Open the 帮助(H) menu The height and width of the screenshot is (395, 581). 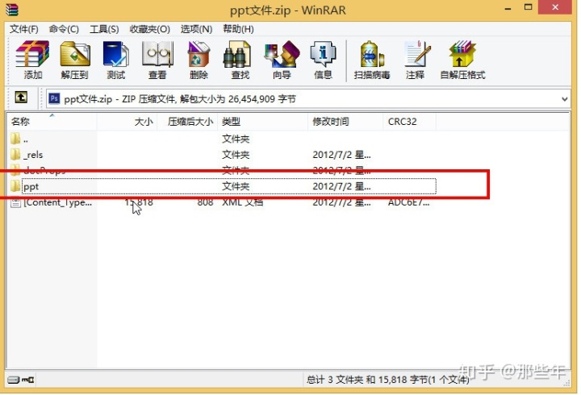point(238,29)
